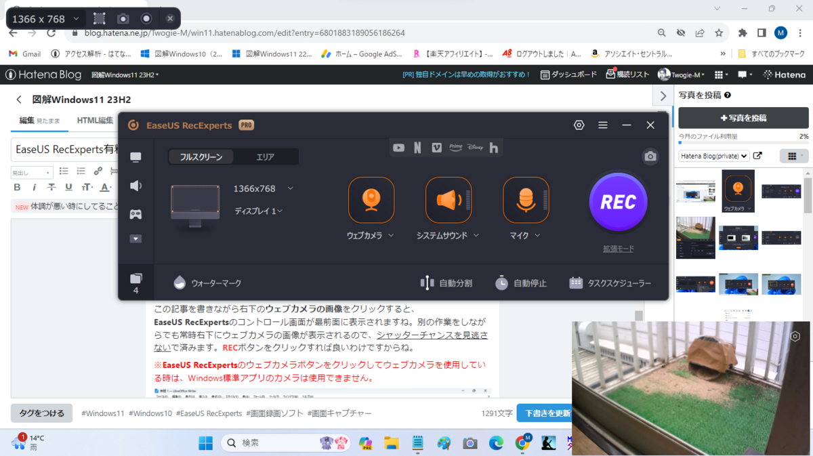Apply strikethrough formatting in Hatena editor
This screenshot has width=813, height=456.
[51, 188]
